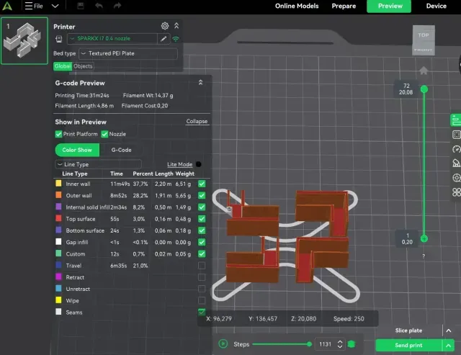
Task: Click the Steps value stepper arrows
Action: tap(340, 344)
